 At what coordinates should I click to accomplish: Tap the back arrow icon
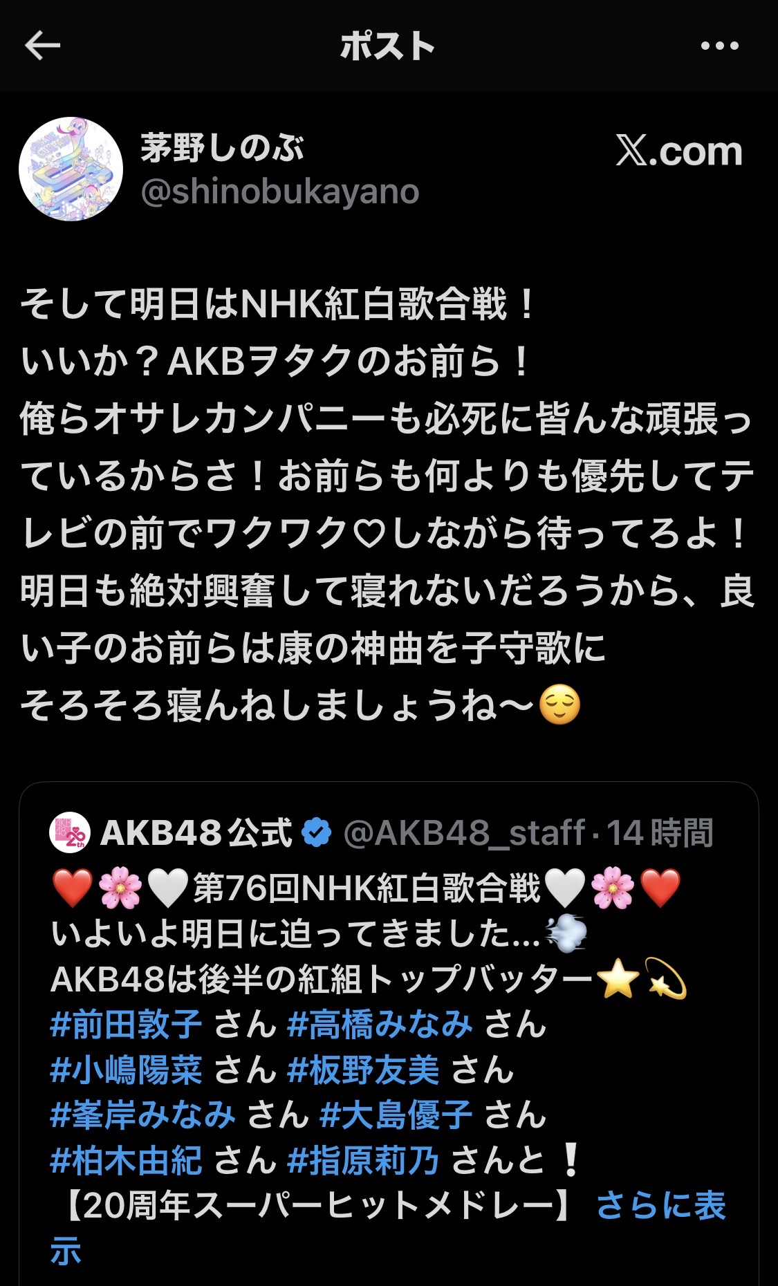(43, 46)
